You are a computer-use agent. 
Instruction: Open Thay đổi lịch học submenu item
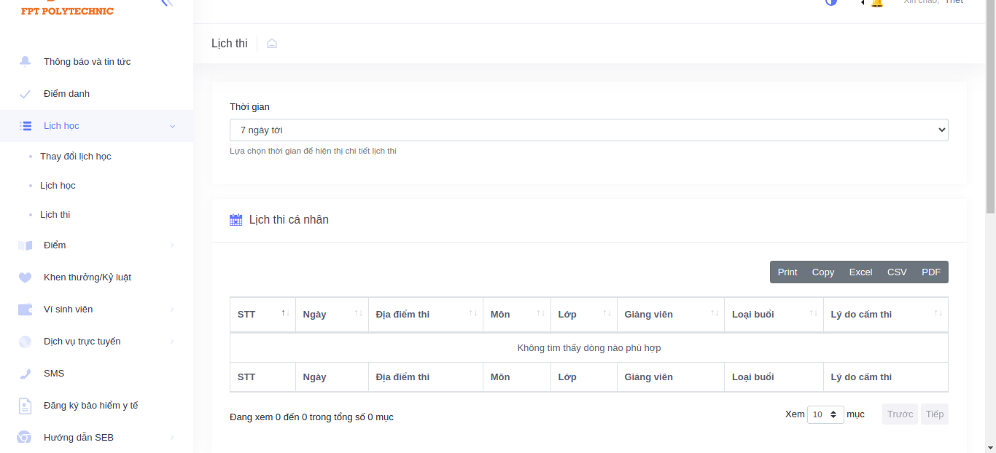(76, 157)
